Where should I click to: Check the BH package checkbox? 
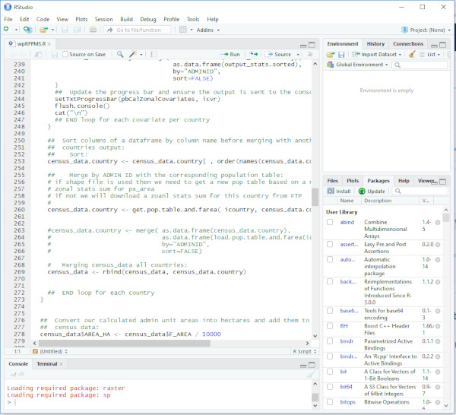tap(330, 326)
